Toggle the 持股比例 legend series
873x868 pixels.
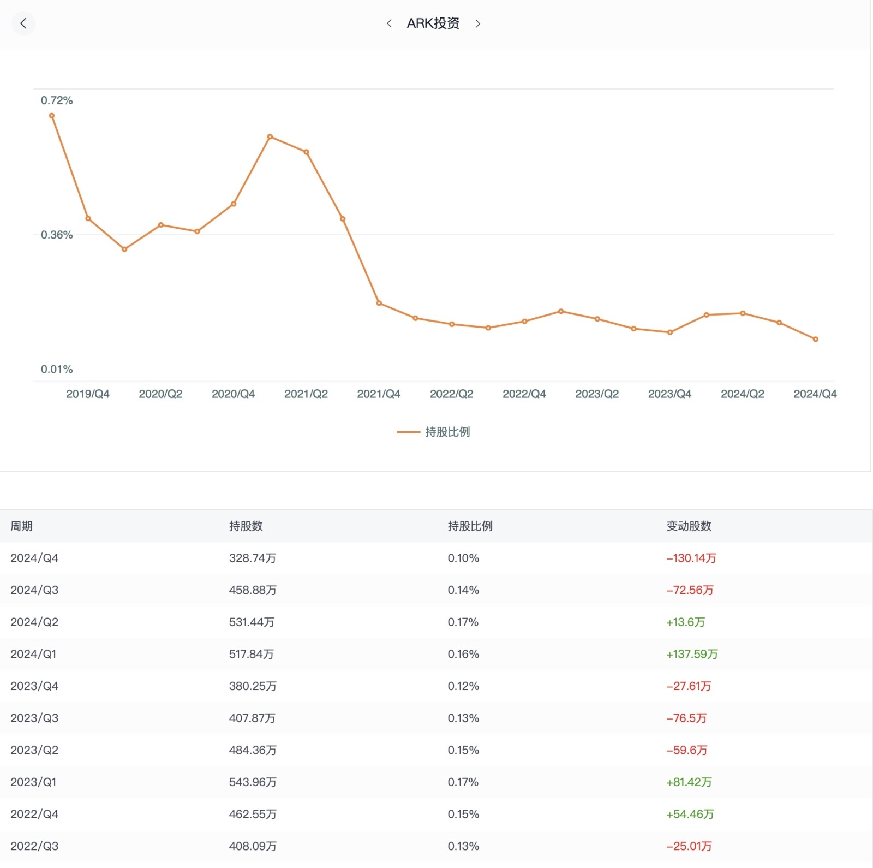(x=434, y=432)
